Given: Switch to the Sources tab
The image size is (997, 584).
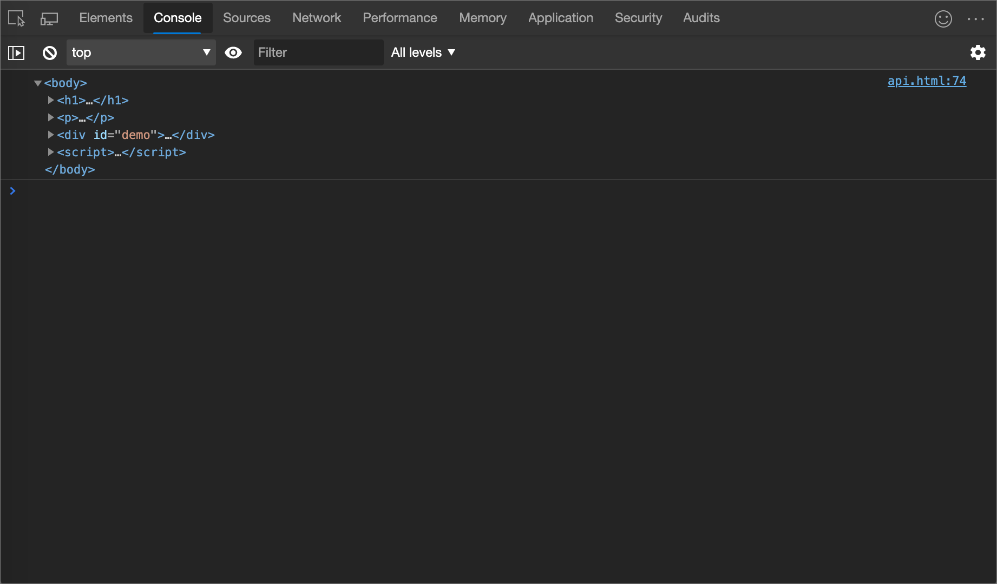Looking at the screenshot, I should tap(246, 18).
